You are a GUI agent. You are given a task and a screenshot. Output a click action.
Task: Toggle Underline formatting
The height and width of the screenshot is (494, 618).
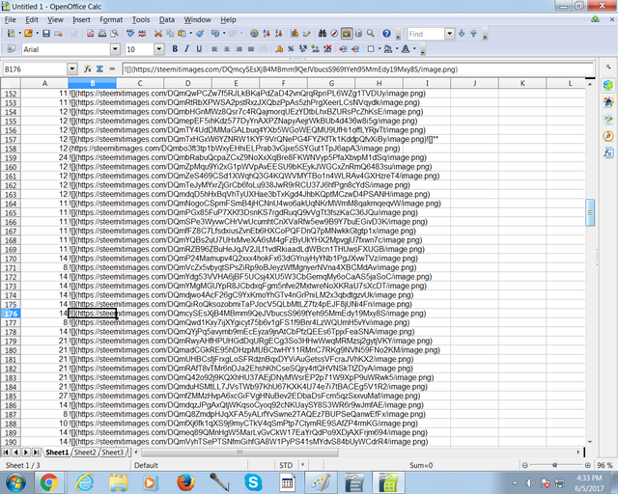(x=199, y=49)
